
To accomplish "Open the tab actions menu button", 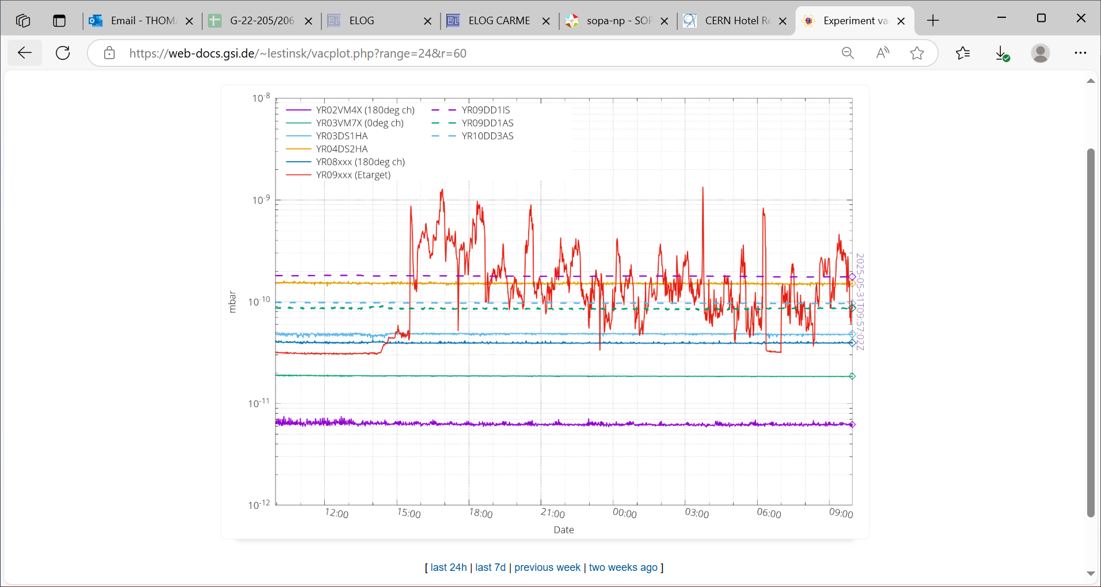I will pos(59,21).
